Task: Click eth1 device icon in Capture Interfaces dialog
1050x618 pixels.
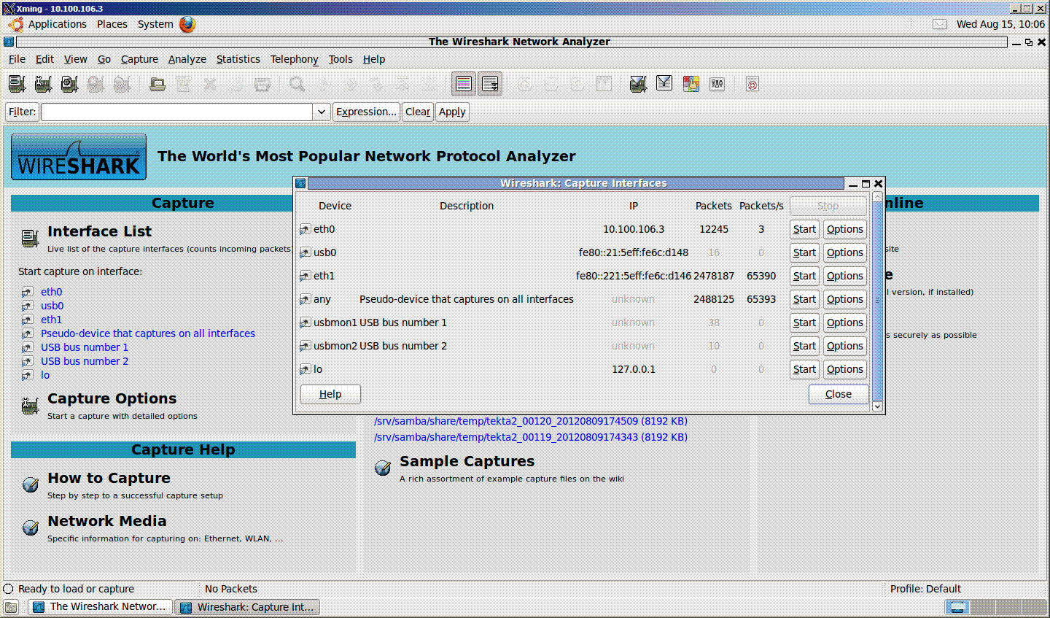Action: click(305, 276)
